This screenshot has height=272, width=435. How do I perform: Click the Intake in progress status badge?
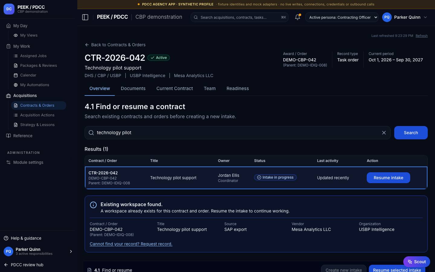point(275,177)
